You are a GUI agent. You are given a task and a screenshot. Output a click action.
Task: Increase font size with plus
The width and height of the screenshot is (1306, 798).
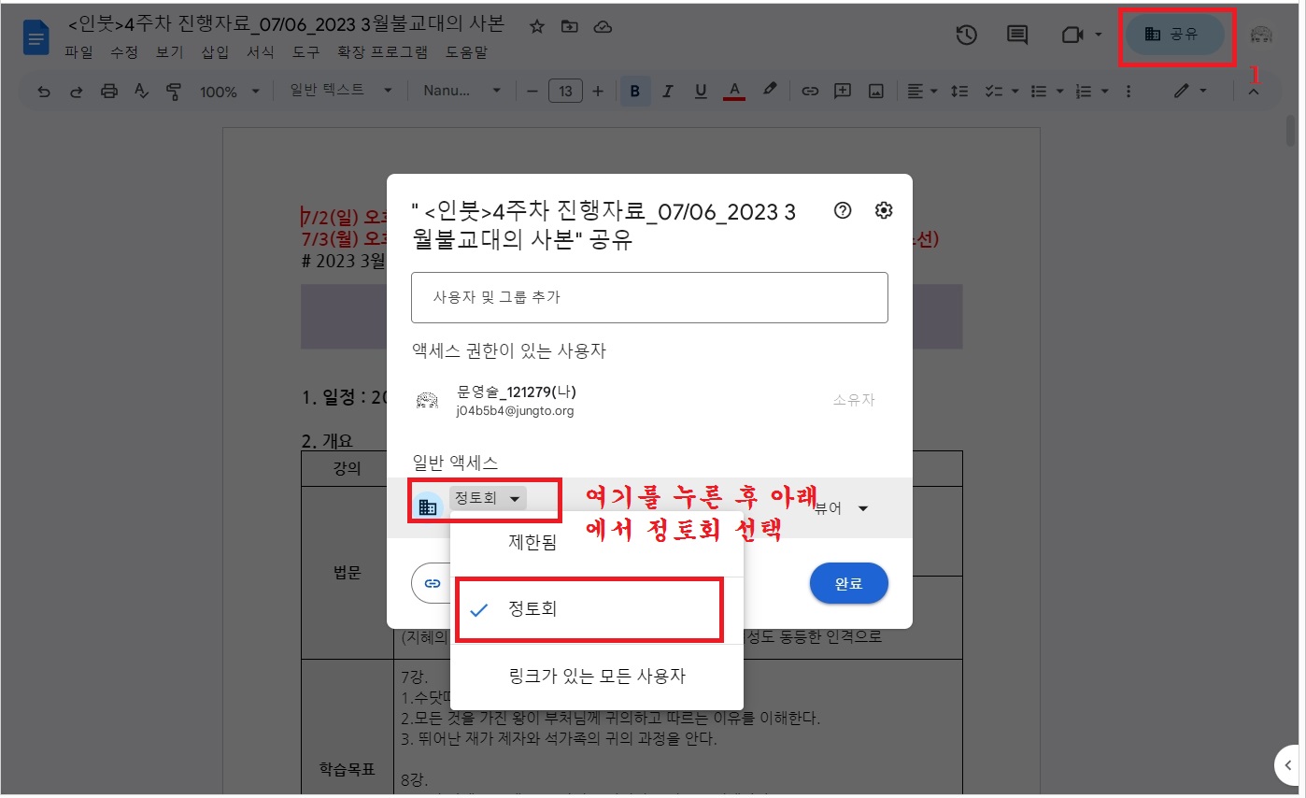(x=598, y=91)
